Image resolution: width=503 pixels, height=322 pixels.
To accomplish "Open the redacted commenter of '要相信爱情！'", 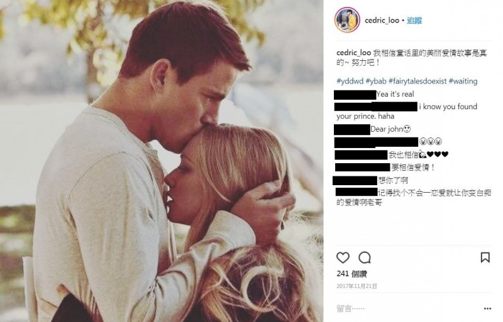I will coord(363,167).
